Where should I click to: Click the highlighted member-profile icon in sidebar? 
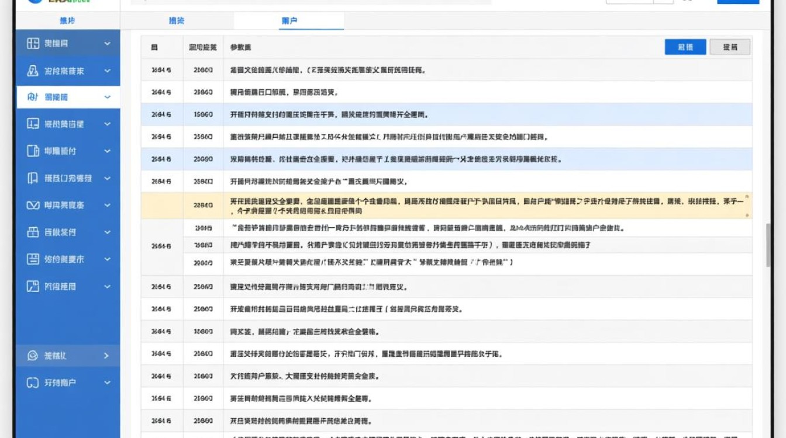coord(26,97)
